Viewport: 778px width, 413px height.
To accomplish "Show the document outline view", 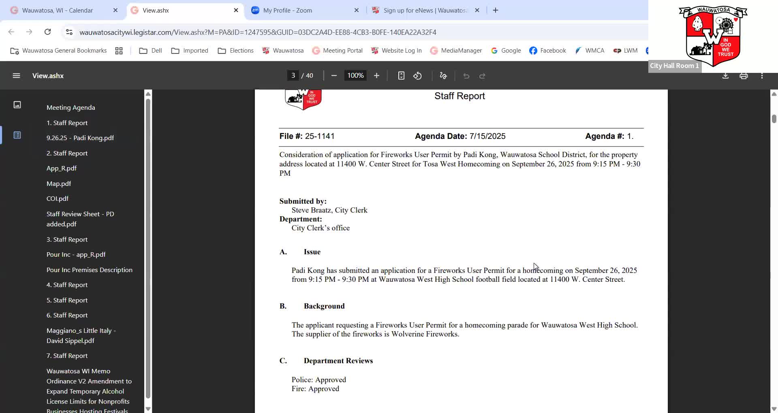I will point(17,135).
